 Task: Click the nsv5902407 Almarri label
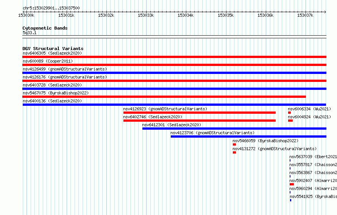(313, 180)
